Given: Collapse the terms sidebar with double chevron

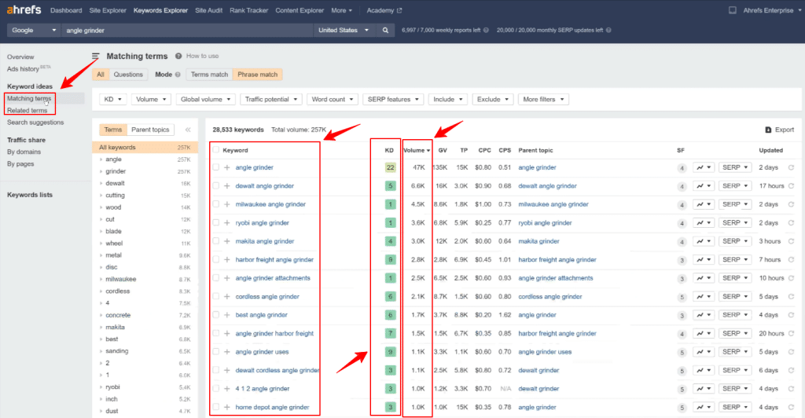Looking at the screenshot, I should 188,130.
